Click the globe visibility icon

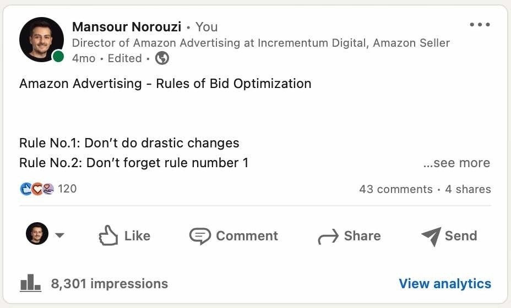pos(162,58)
